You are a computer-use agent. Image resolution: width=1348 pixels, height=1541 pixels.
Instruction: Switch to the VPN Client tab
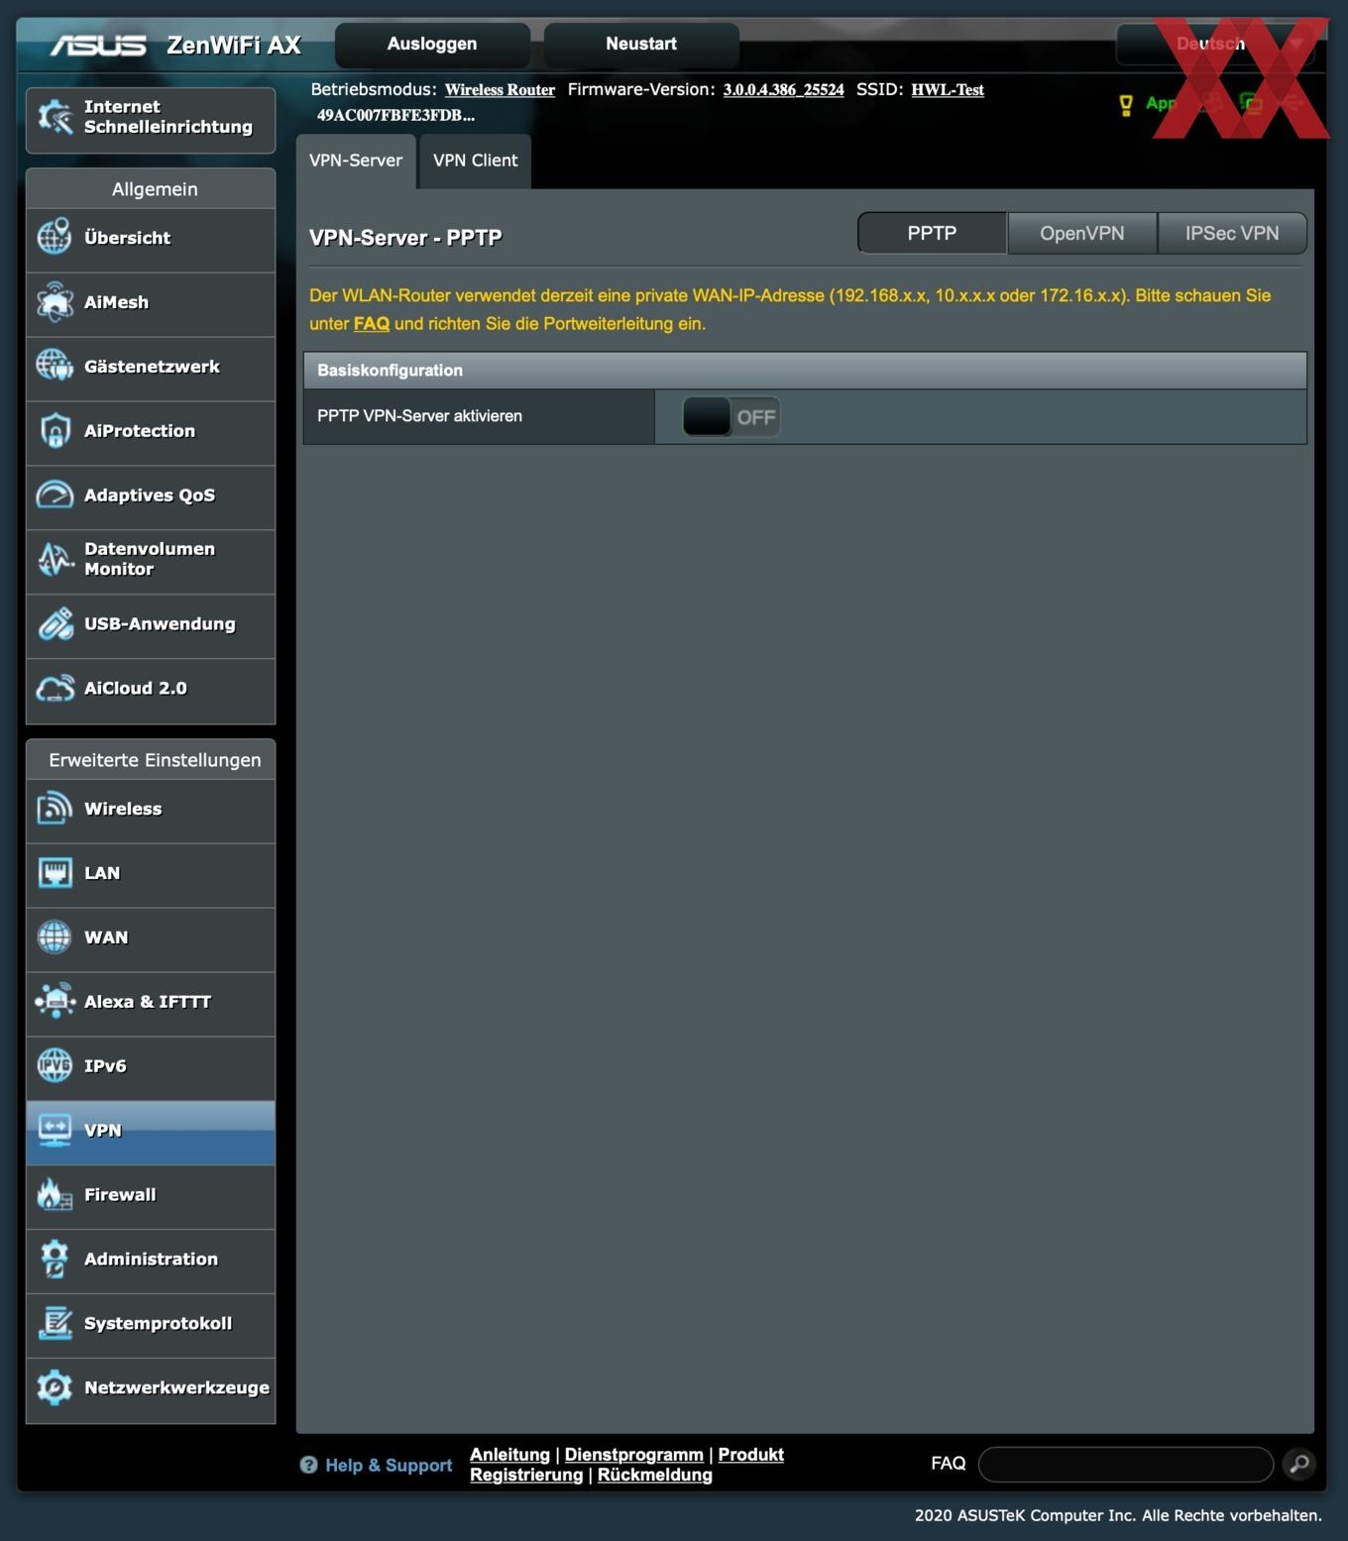476,161
